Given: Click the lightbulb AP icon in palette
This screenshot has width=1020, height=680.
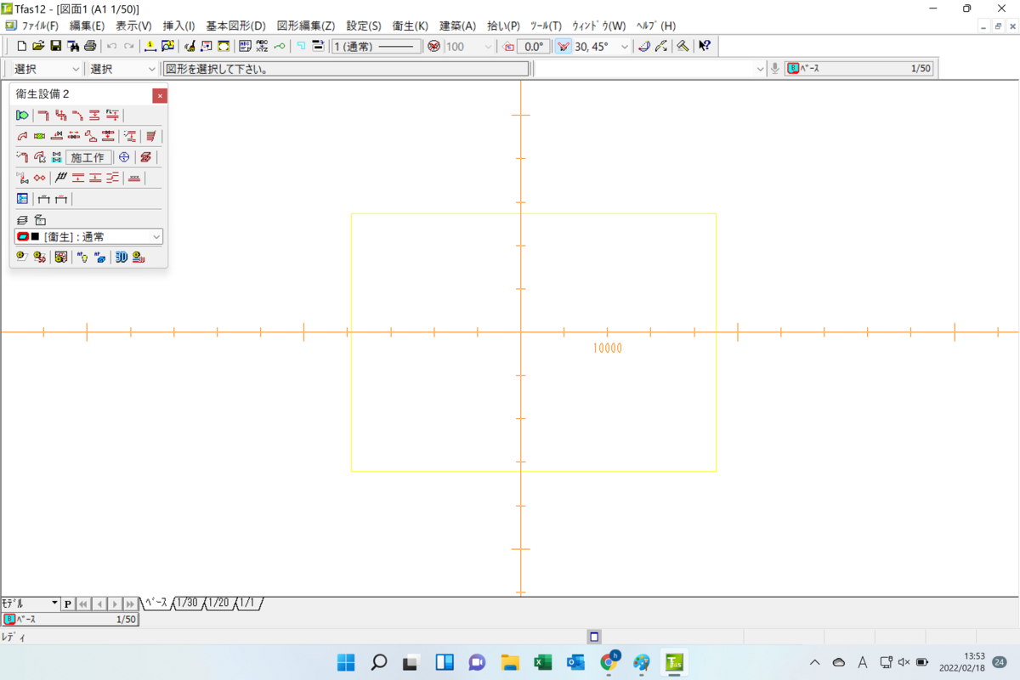Looking at the screenshot, I should pyautogui.click(x=84, y=257).
